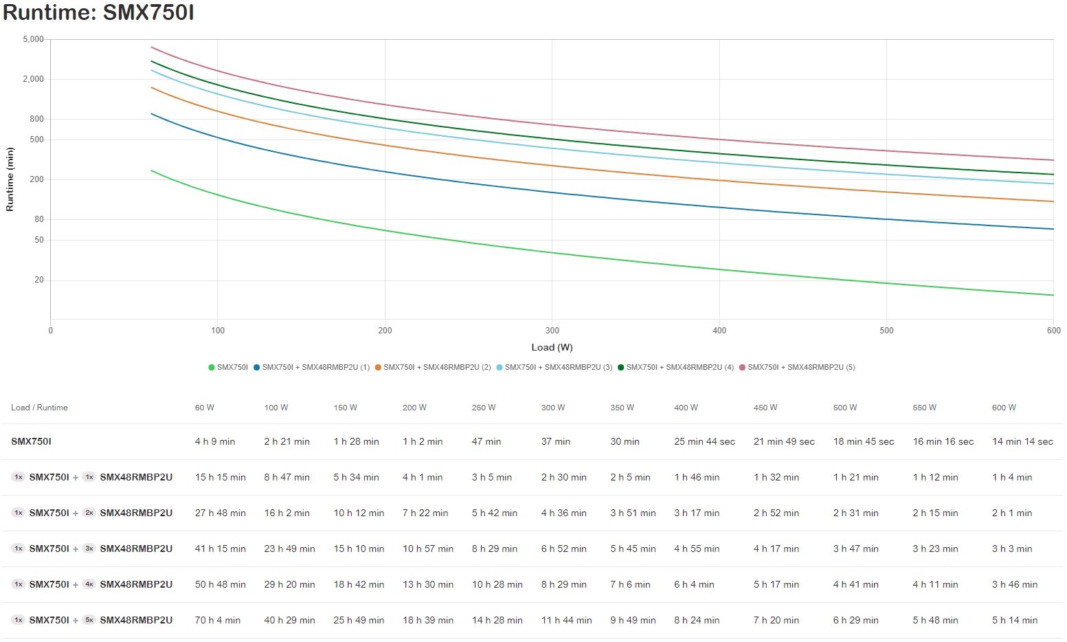Viewport: 1067px width, 642px height.
Task: Click the 500 W column header
Action: [845, 408]
